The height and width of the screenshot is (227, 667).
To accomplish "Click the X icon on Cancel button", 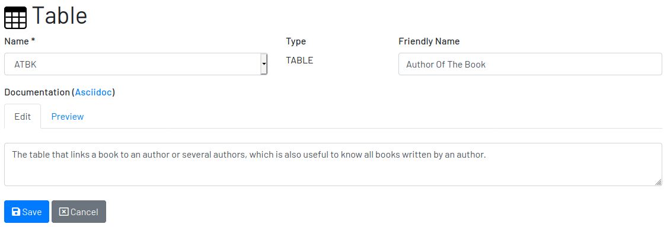I will (64, 212).
